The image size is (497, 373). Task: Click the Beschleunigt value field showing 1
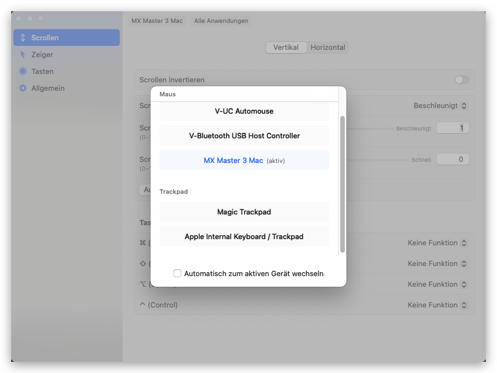453,128
